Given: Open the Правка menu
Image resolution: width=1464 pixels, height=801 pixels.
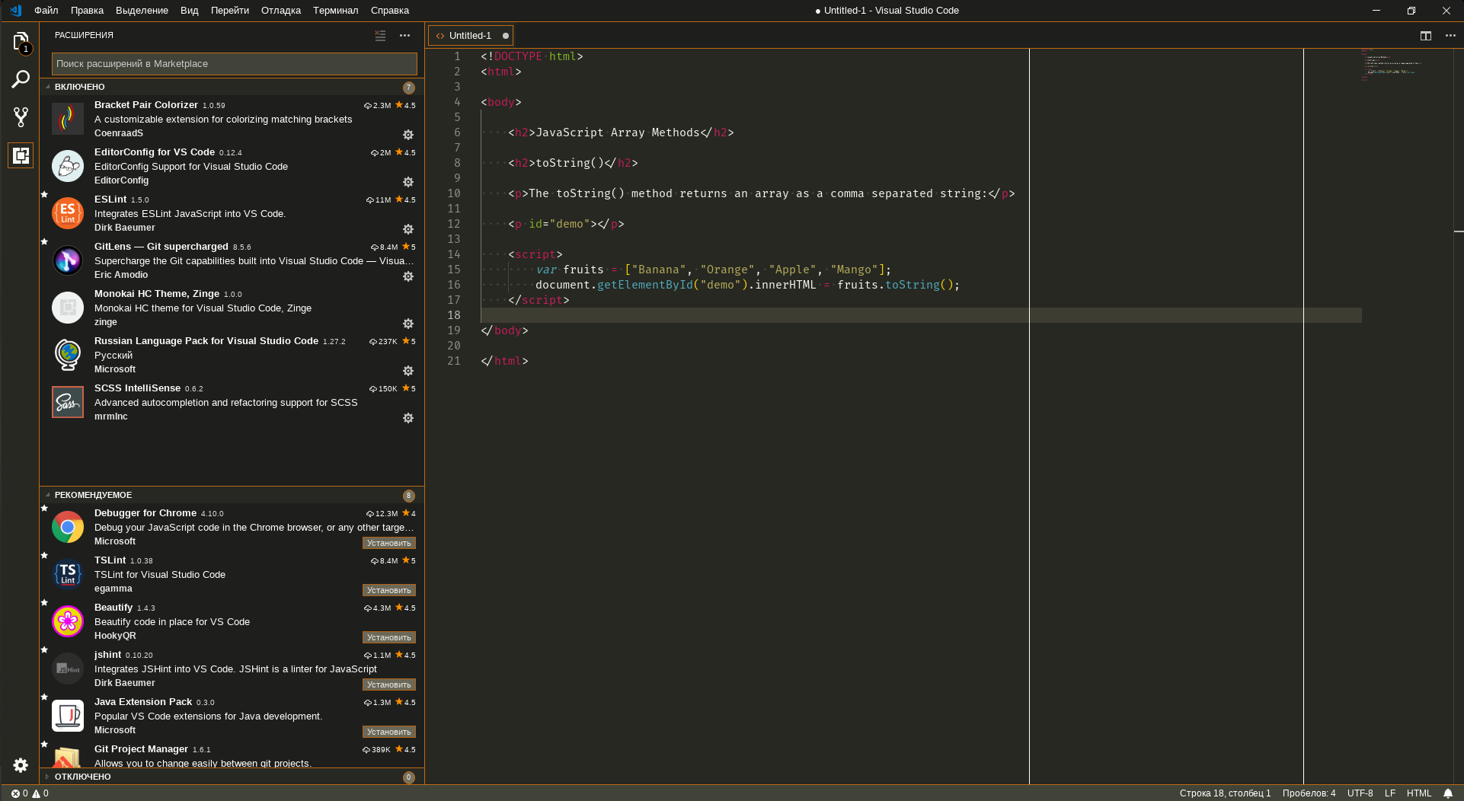Looking at the screenshot, I should click(87, 11).
